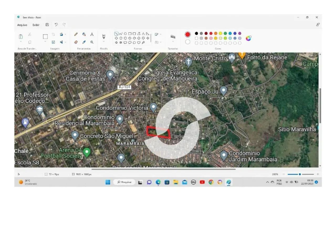Select the Color picker eyedropper tool
Viewport: 336px width, 237px height.
click(84, 42)
